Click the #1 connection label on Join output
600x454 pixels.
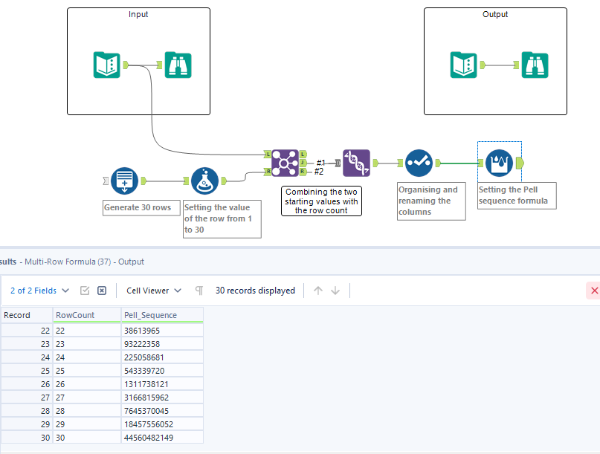click(x=320, y=163)
